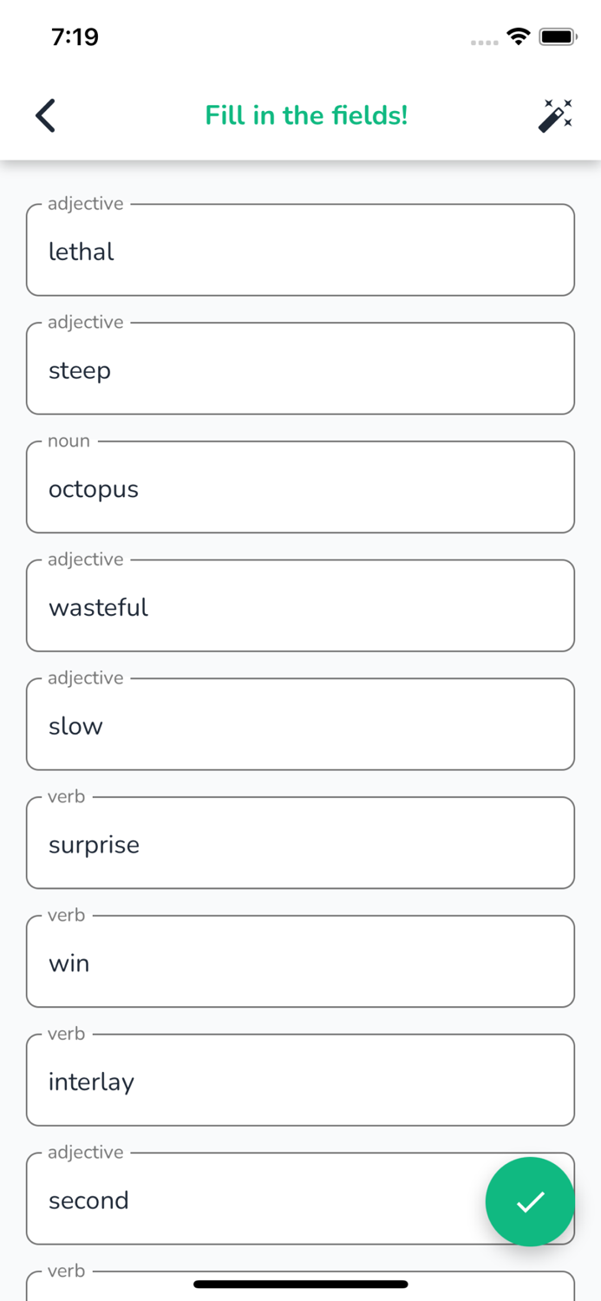
Task: Tap the magic wand auto-fill icon
Action: 555,115
